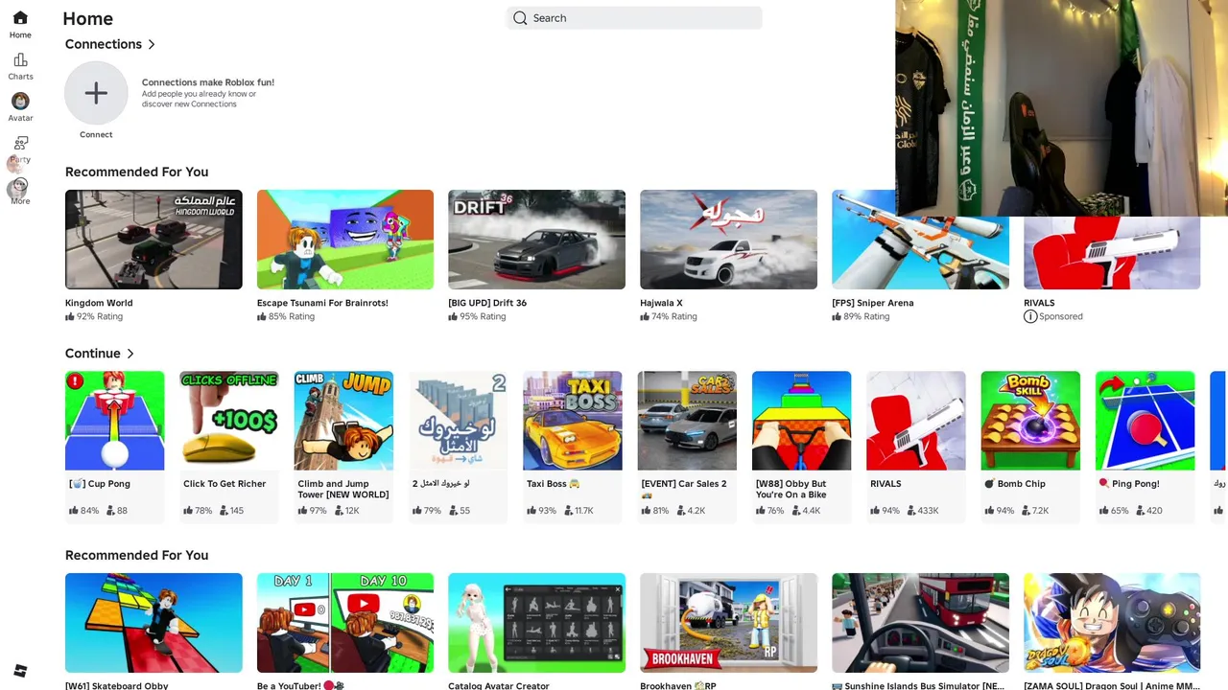Expand the Continue section chevron
The width and height of the screenshot is (1228, 690).
[130, 354]
